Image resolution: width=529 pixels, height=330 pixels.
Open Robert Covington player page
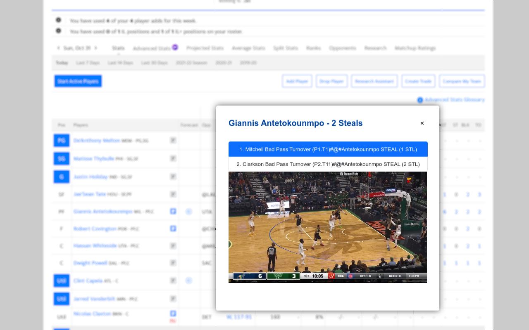tap(95, 229)
